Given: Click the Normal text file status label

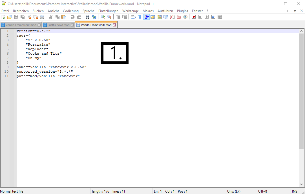Looking at the screenshot, I should [x=12, y=191].
